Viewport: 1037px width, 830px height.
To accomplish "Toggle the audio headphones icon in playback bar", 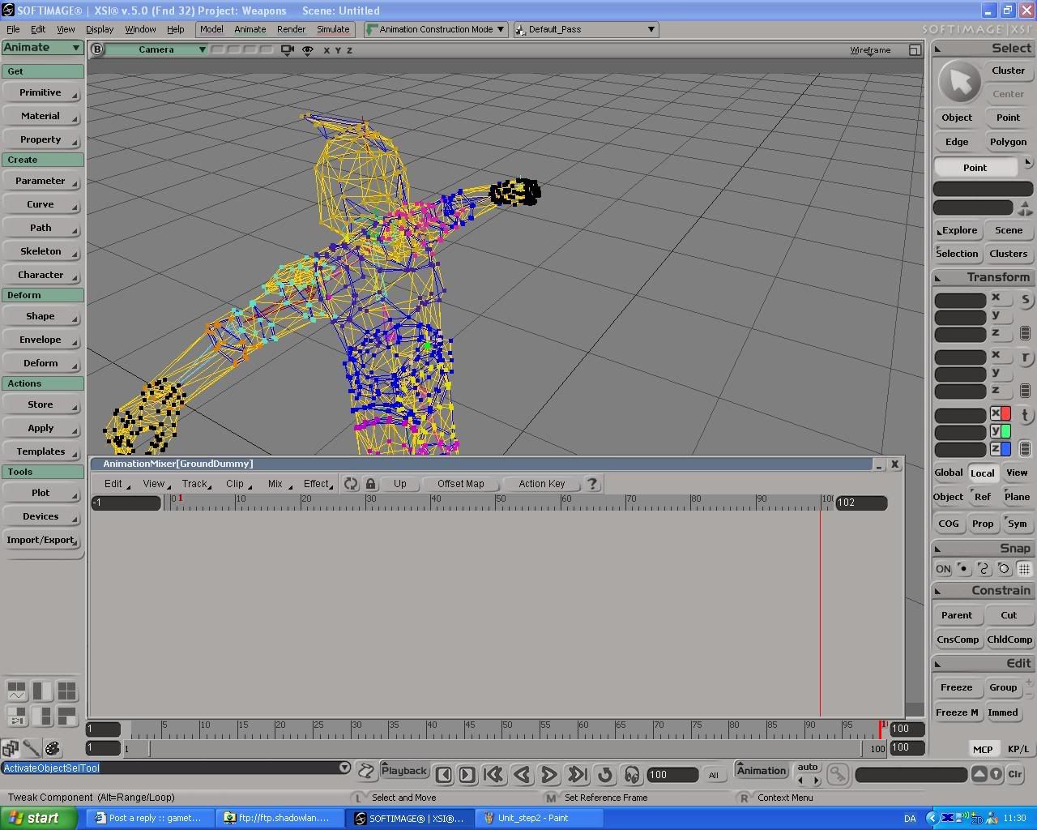I will (x=632, y=775).
